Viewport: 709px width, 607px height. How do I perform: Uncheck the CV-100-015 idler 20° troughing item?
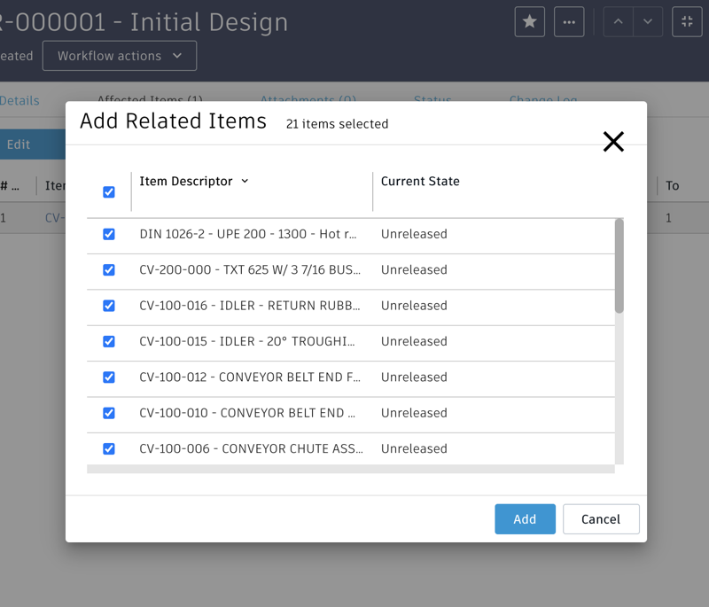[108, 341]
